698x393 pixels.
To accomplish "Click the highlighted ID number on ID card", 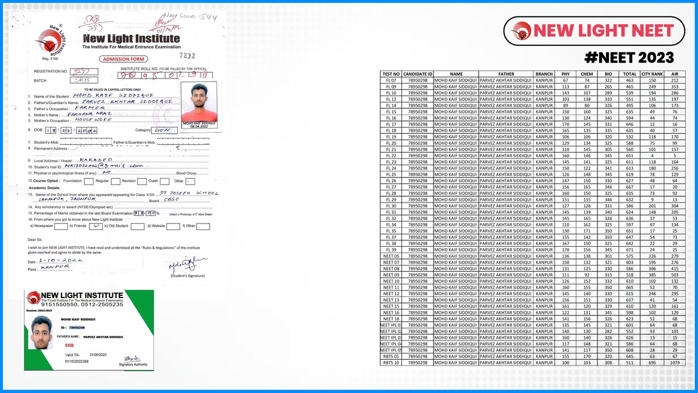I will coord(77,328).
